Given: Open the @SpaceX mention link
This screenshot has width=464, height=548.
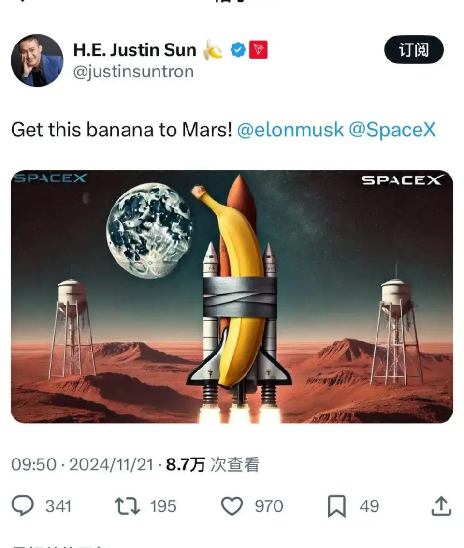Looking at the screenshot, I should (x=392, y=130).
